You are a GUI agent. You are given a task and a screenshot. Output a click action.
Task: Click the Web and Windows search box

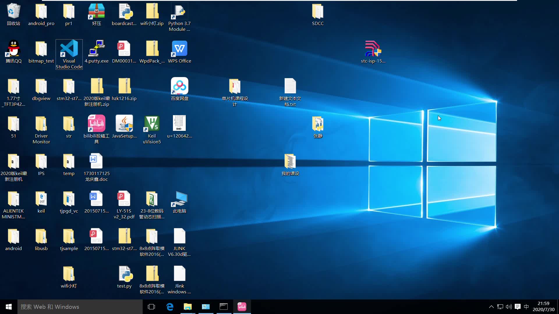(80, 307)
